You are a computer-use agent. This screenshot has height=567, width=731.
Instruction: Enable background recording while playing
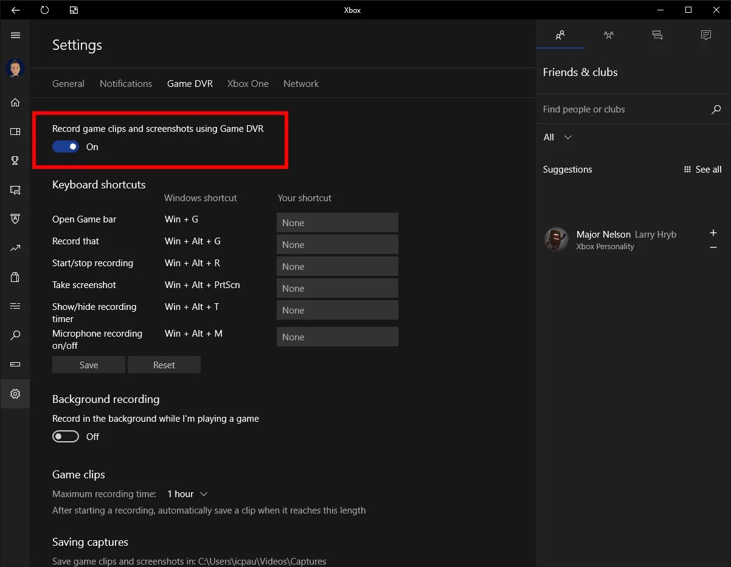click(65, 436)
